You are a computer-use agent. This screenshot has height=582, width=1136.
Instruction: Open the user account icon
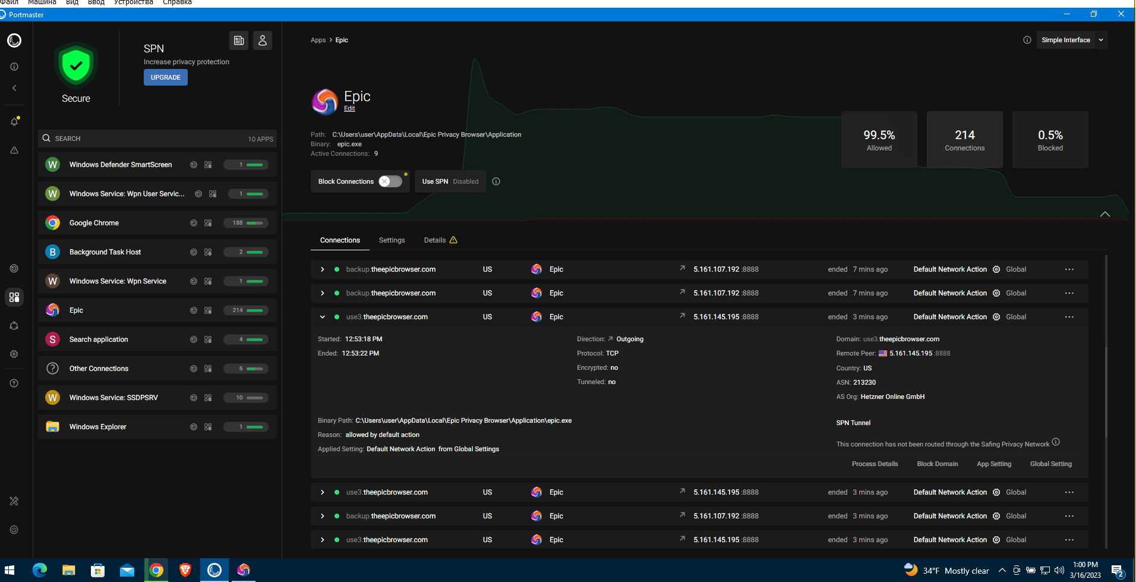(263, 40)
